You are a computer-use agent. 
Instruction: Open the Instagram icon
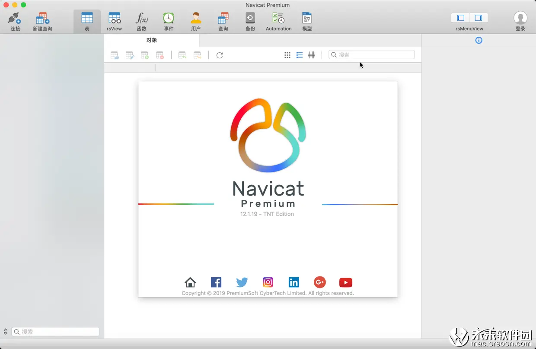(x=268, y=282)
